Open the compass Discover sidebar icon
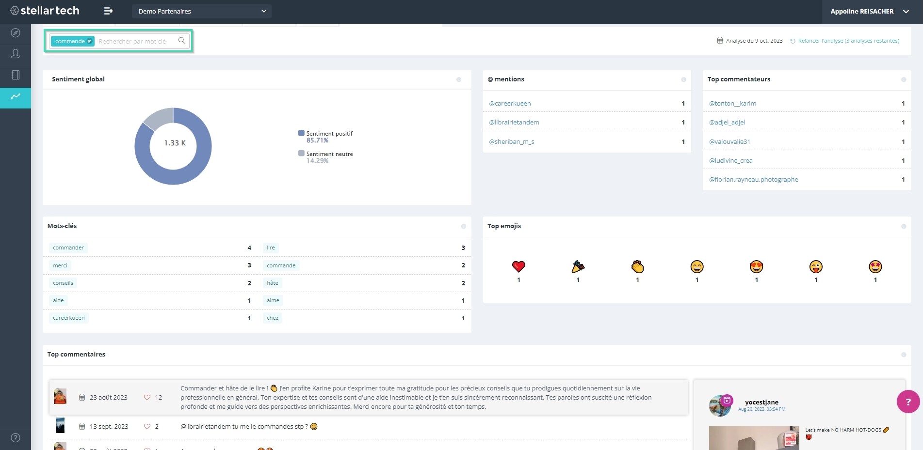The image size is (923, 450). coord(16,33)
